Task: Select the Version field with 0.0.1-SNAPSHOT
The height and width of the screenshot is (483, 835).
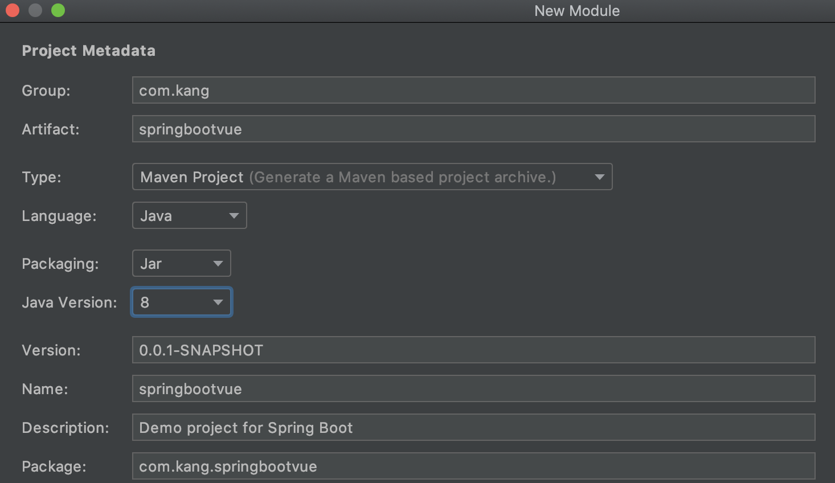Action: tap(473, 350)
